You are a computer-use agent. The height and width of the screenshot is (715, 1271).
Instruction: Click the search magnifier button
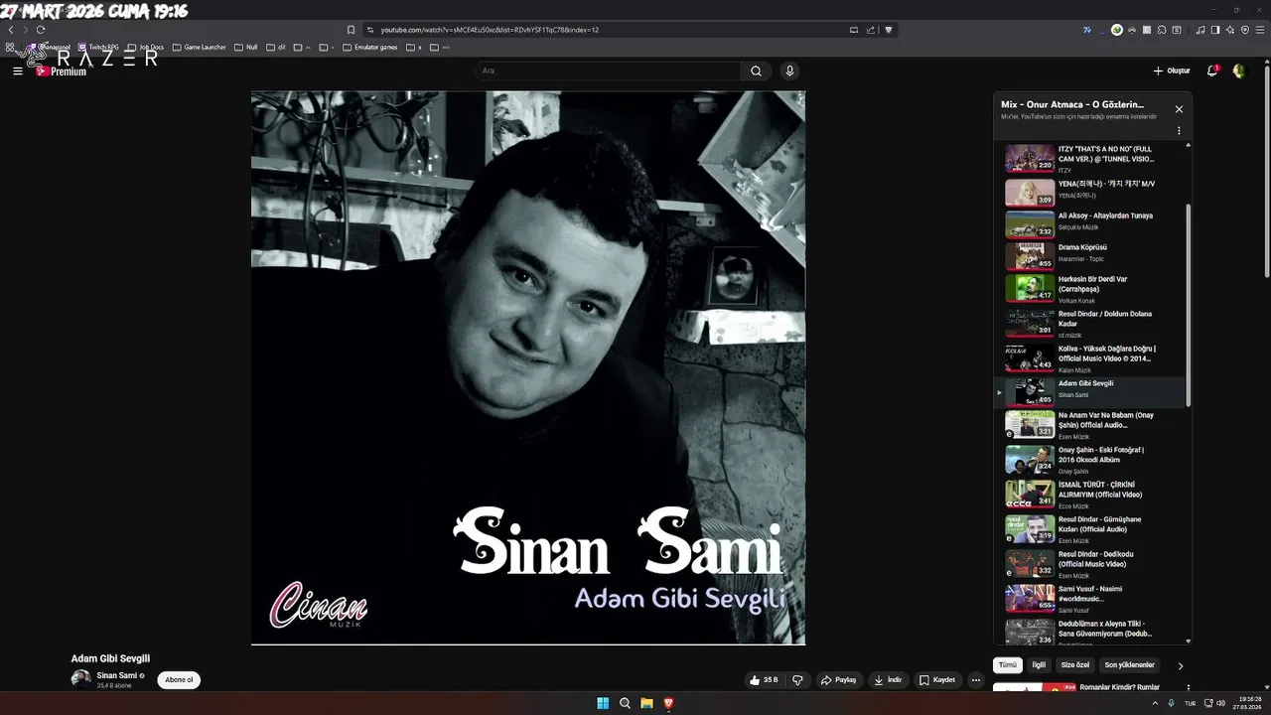point(756,71)
